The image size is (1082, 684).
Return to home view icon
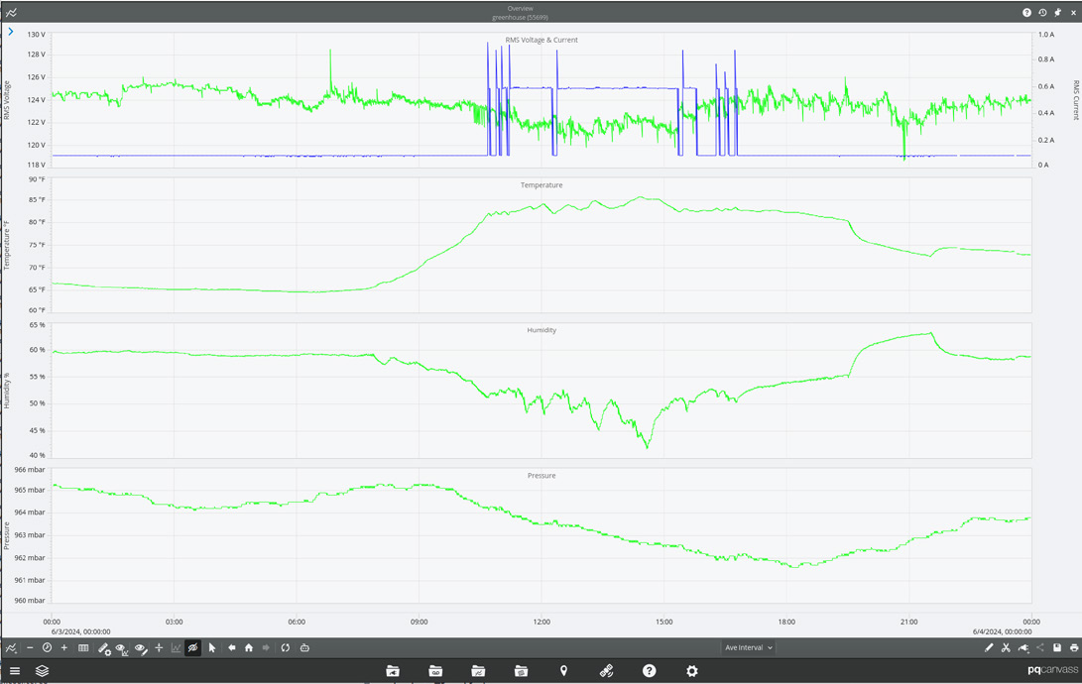coord(249,648)
